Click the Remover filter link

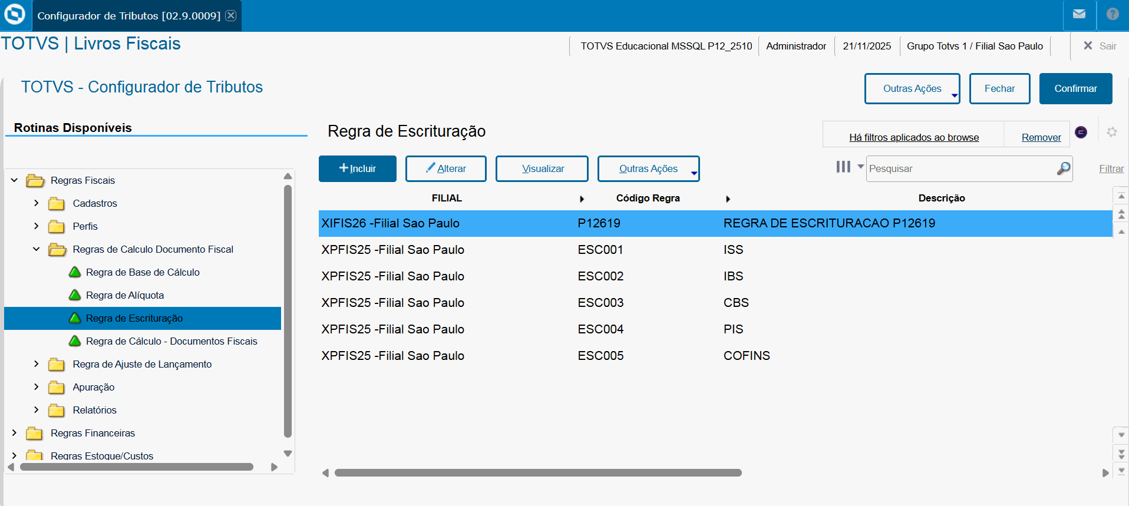(x=1041, y=137)
